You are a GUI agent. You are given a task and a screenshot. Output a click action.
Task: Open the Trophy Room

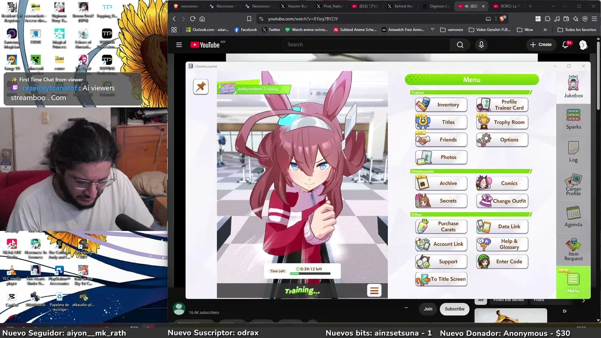(x=502, y=122)
